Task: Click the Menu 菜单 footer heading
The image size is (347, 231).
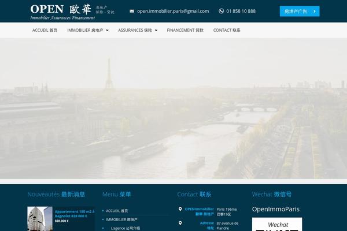Action: (x=117, y=194)
